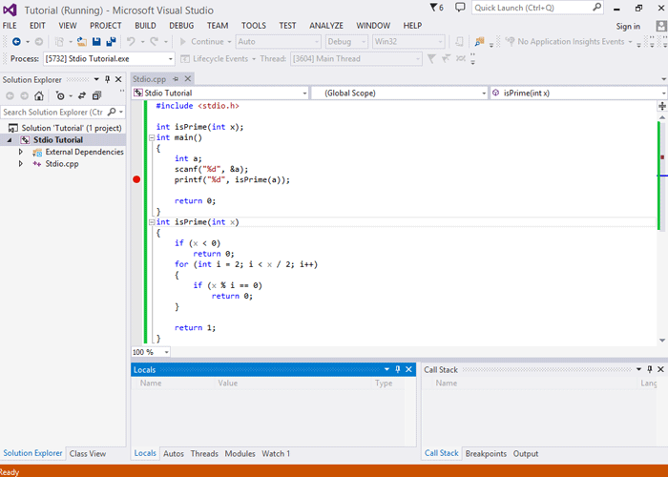Open the 100 % zoom level dropdown
The height and width of the screenshot is (477, 668).
coord(167,352)
